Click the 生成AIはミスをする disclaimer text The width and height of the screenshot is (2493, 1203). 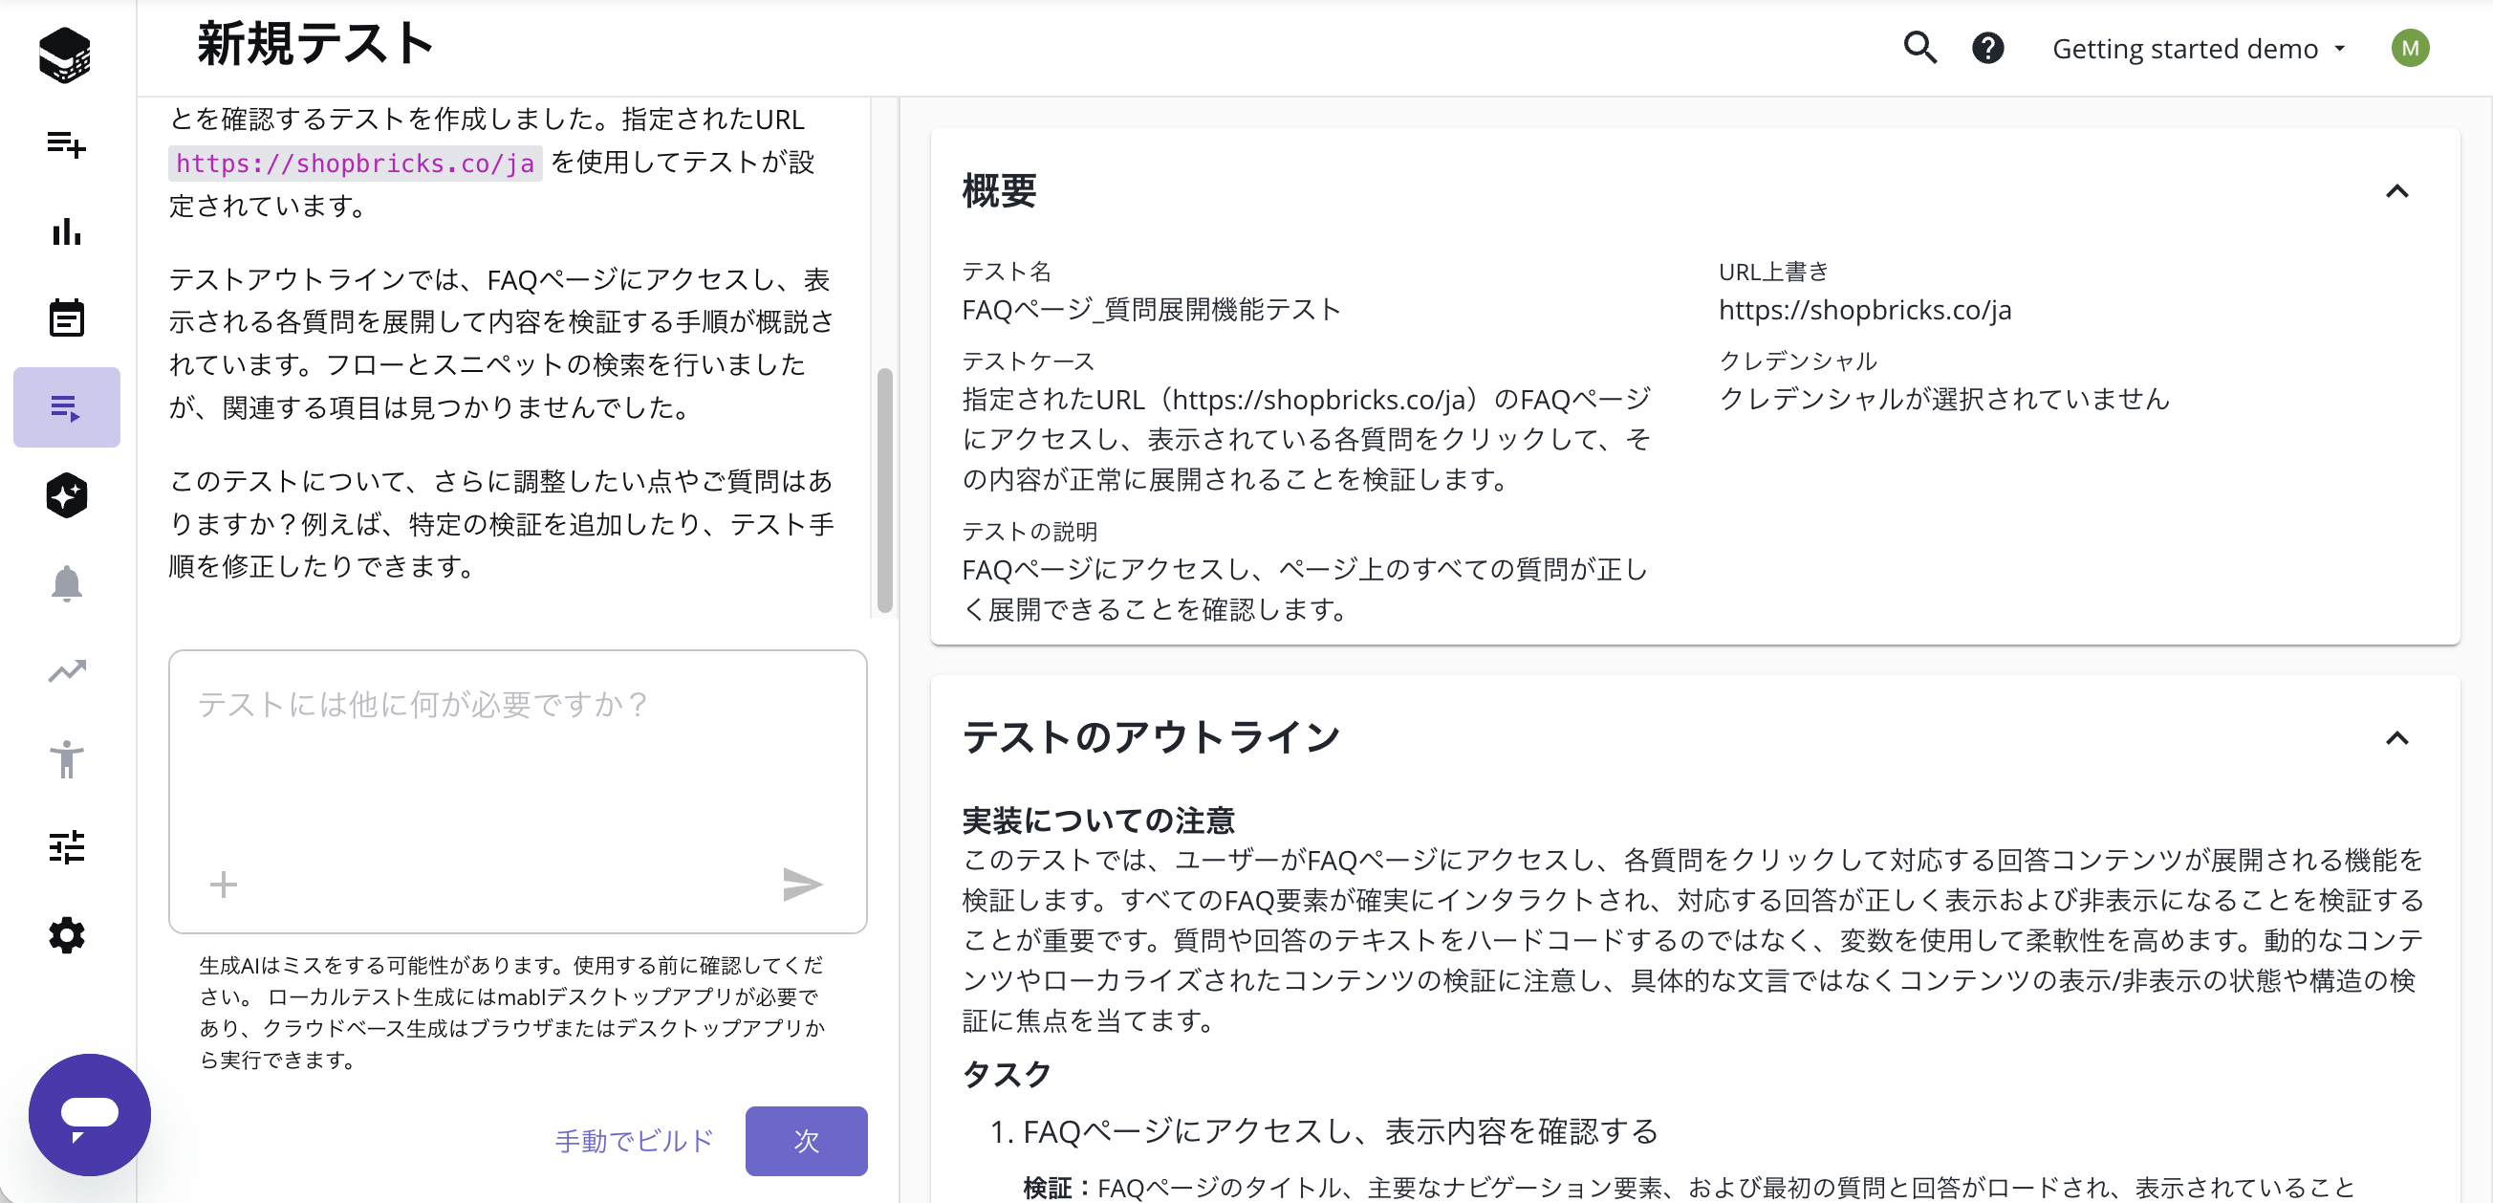[512, 1012]
